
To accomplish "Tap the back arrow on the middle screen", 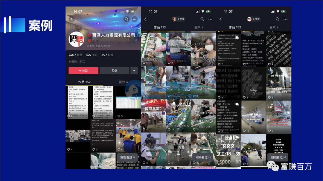I will pyautogui.click(x=145, y=19).
